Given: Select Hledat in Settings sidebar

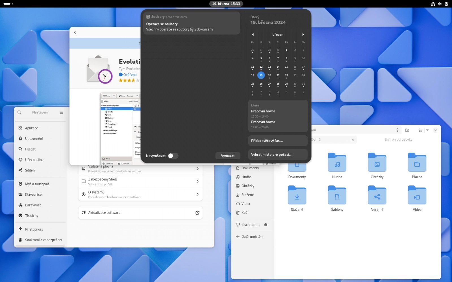Looking at the screenshot, I should click(x=40, y=149).
